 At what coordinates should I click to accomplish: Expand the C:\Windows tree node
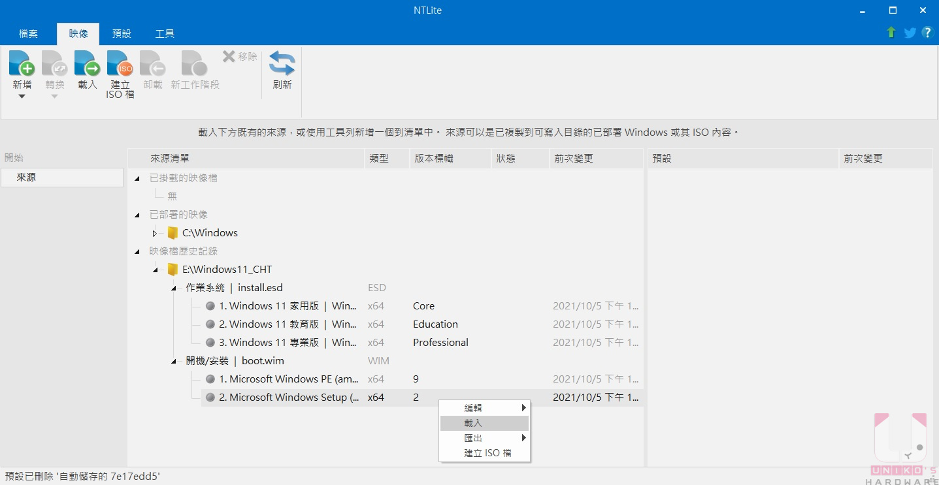[155, 233]
